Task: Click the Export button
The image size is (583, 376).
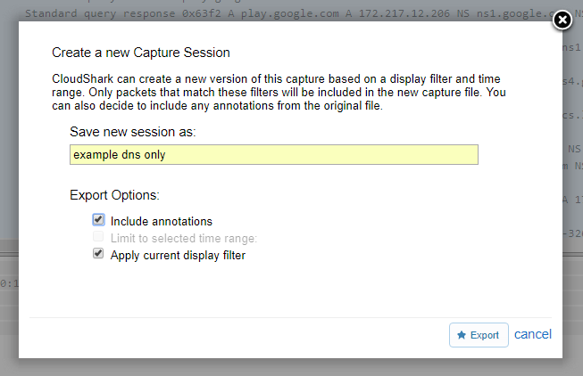Action: 479,335
